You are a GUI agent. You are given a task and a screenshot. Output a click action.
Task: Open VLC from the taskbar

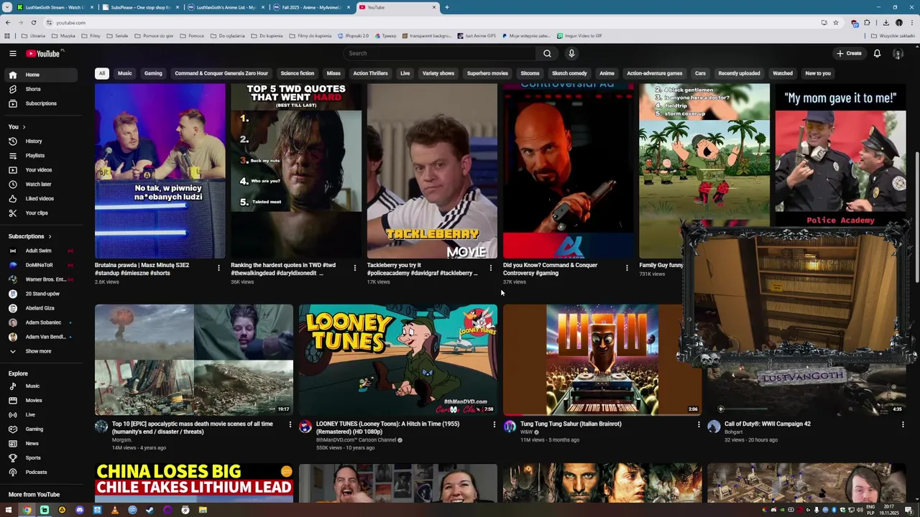coord(114,510)
